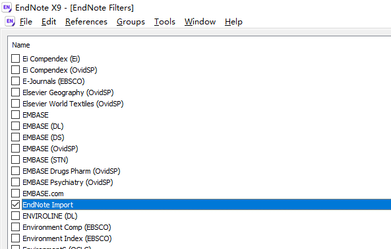This screenshot has height=249, width=391.
Task: Select 'Elsevier World Textiles (OvidSP)' name
Action: (73, 104)
